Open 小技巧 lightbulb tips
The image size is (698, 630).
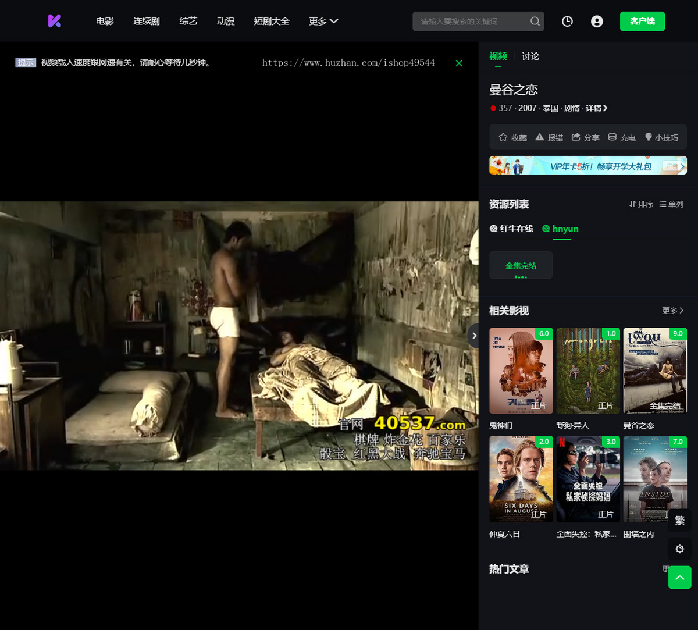click(661, 137)
